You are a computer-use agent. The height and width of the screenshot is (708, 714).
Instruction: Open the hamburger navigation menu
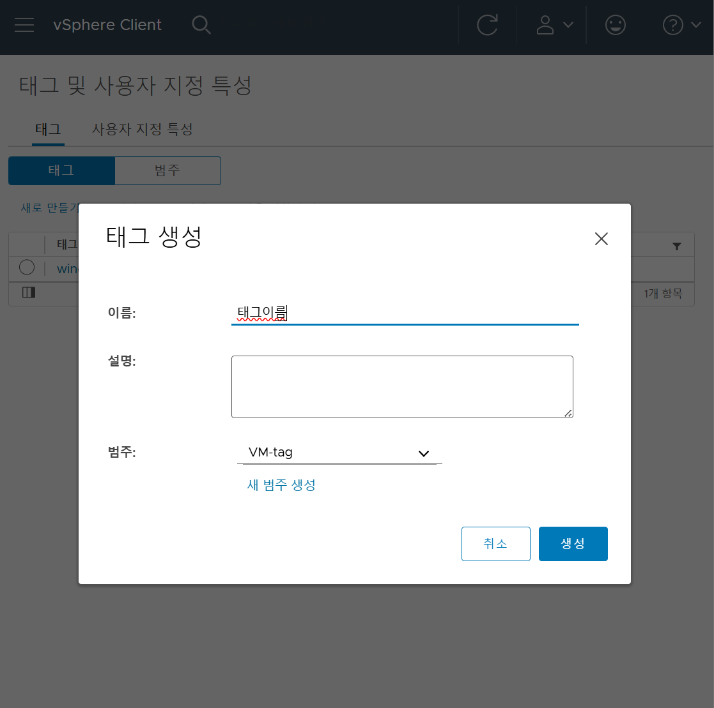click(24, 24)
